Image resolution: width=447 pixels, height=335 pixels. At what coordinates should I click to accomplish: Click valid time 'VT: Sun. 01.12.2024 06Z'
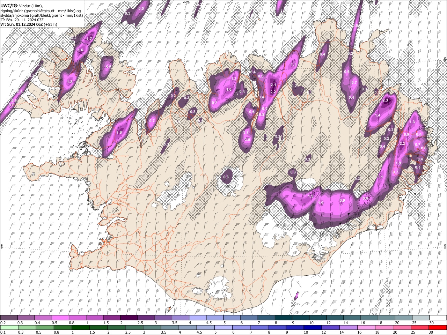click(22, 24)
